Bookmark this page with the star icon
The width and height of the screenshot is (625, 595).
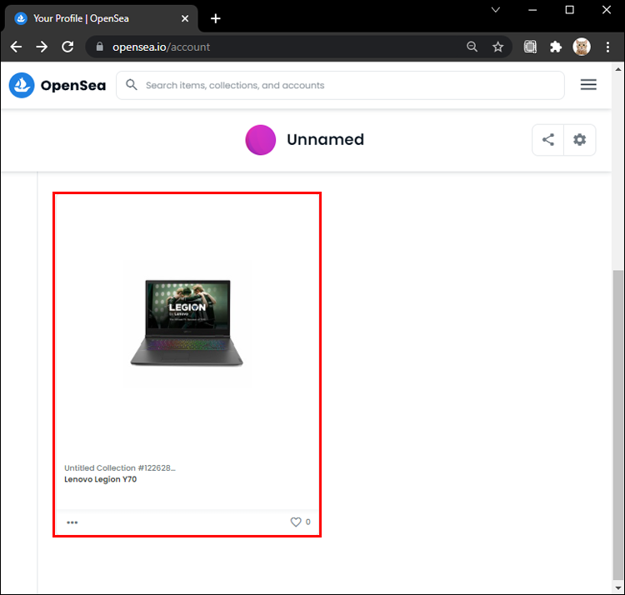[497, 47]
